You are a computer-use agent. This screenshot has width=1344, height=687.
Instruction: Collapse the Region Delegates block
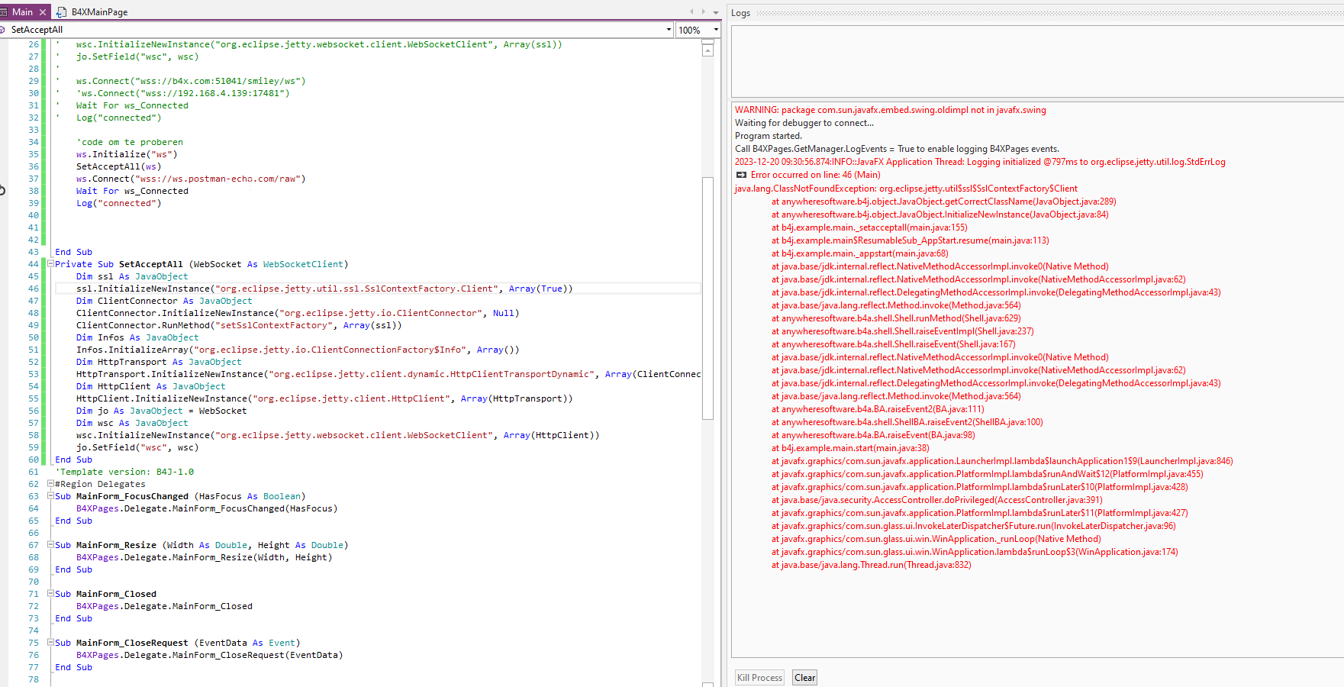[x=50, y=484]
